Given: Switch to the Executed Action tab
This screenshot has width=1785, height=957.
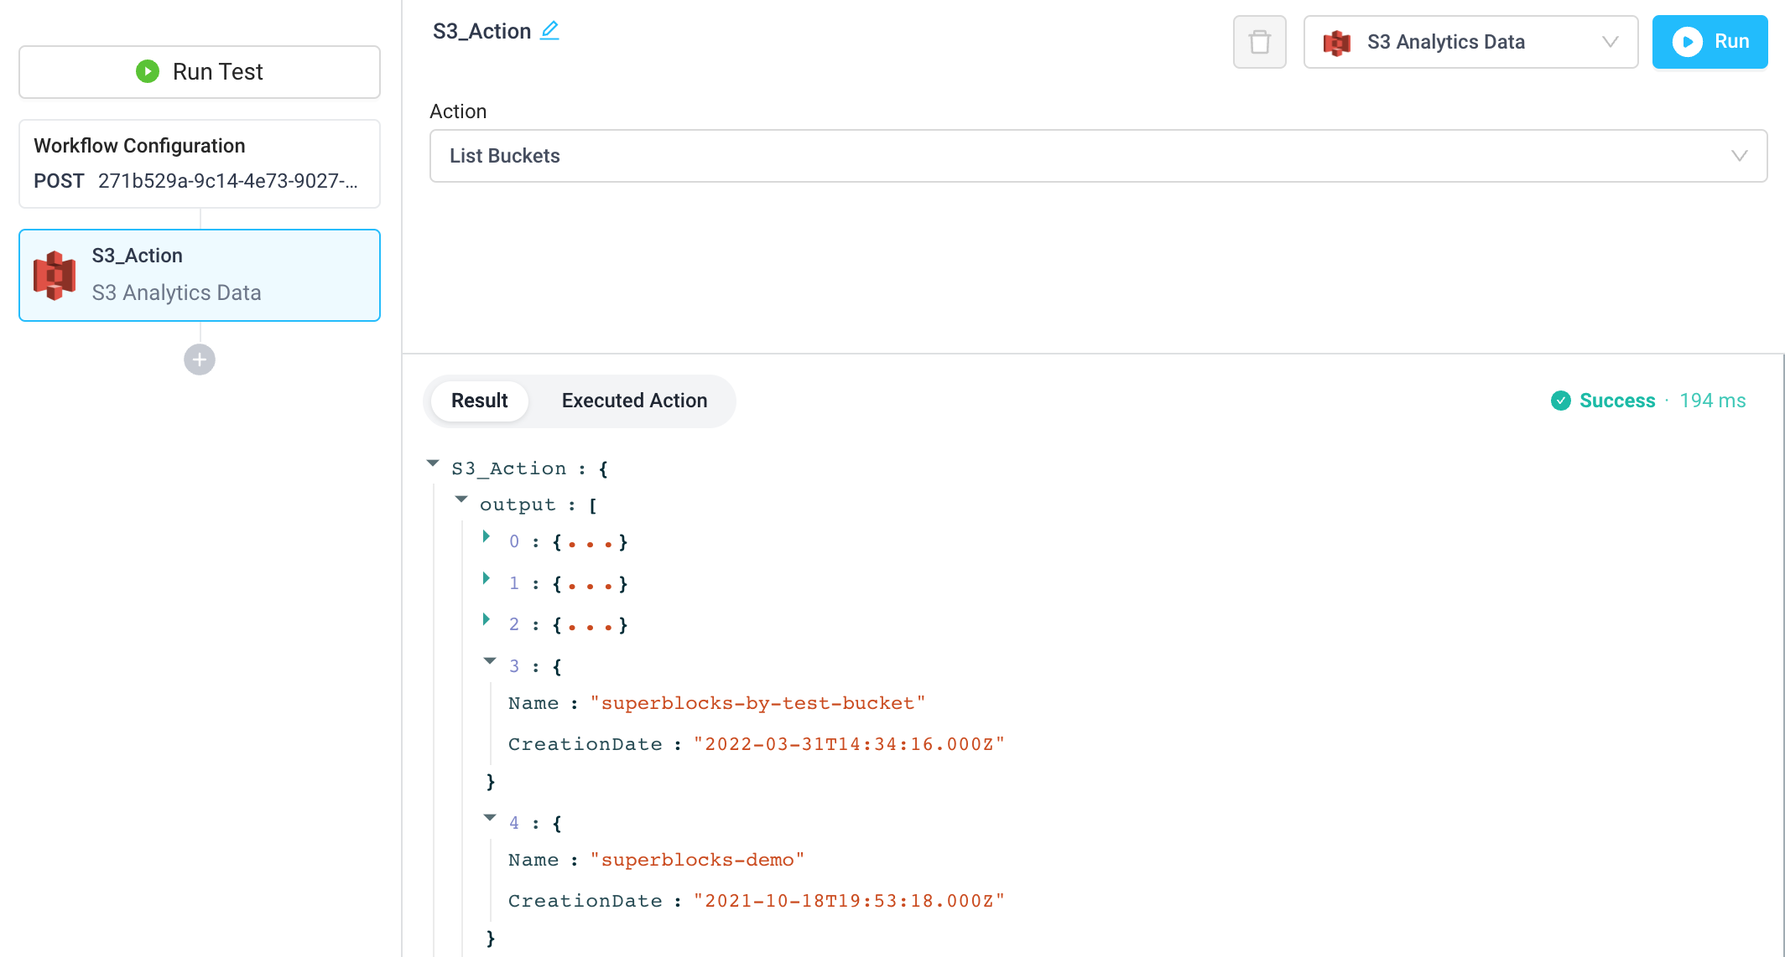Looking at the screenshot, I should (x=634, y=401).
